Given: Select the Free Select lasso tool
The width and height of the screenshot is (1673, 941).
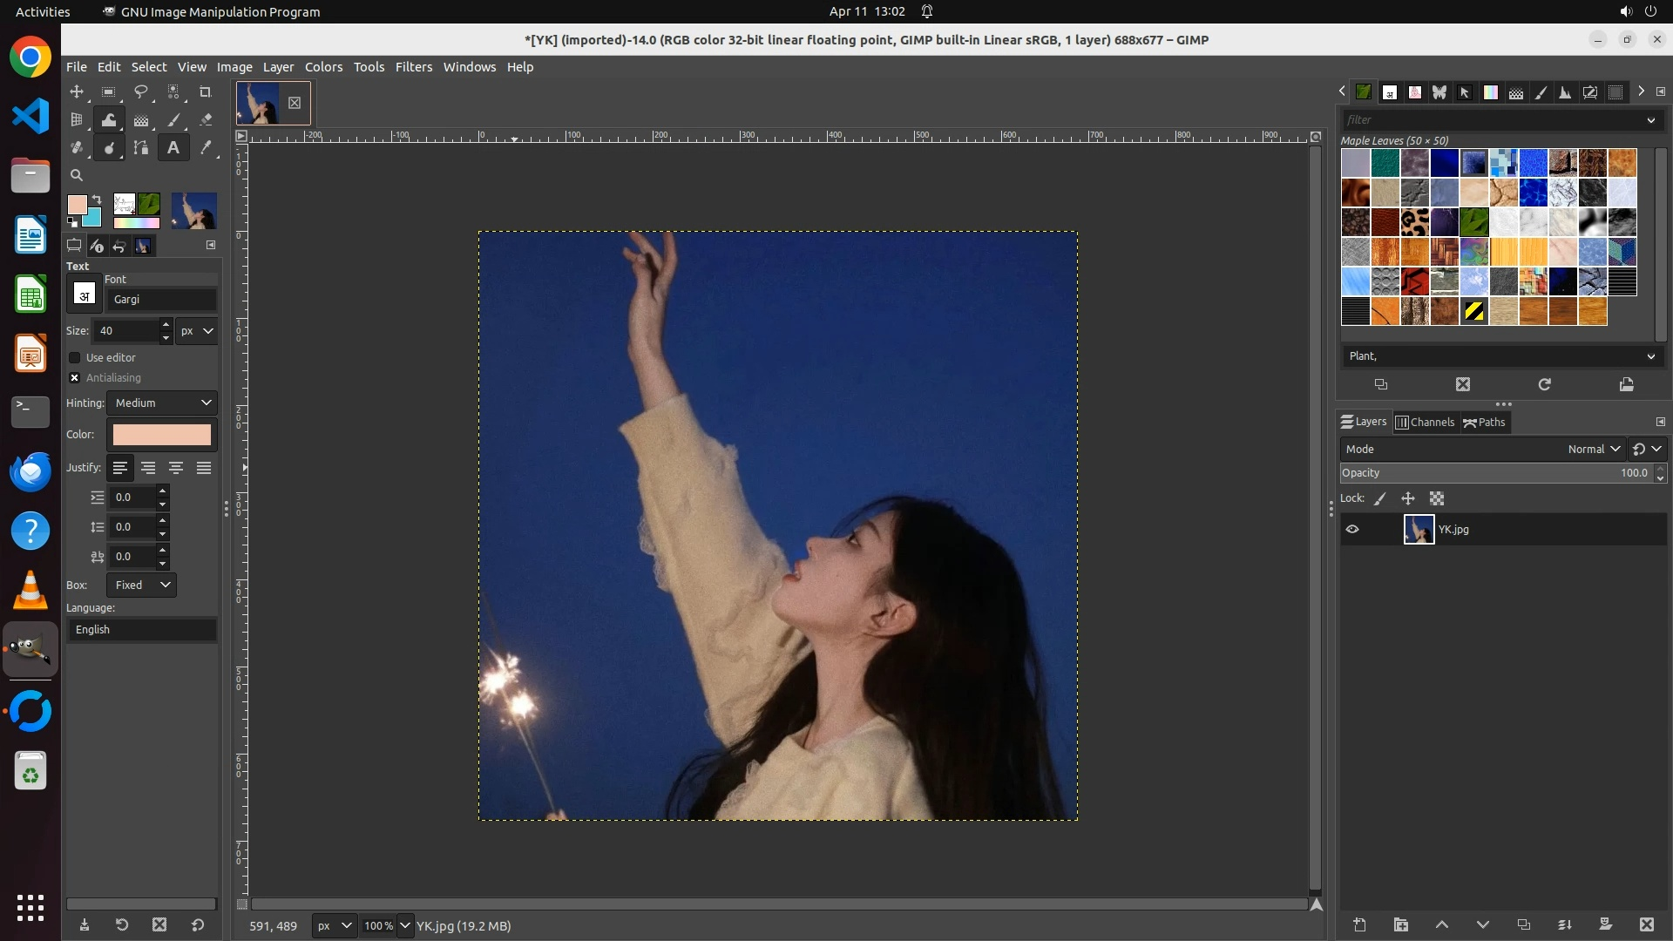Looking at the screenshot, I should [x=141, y=91].
